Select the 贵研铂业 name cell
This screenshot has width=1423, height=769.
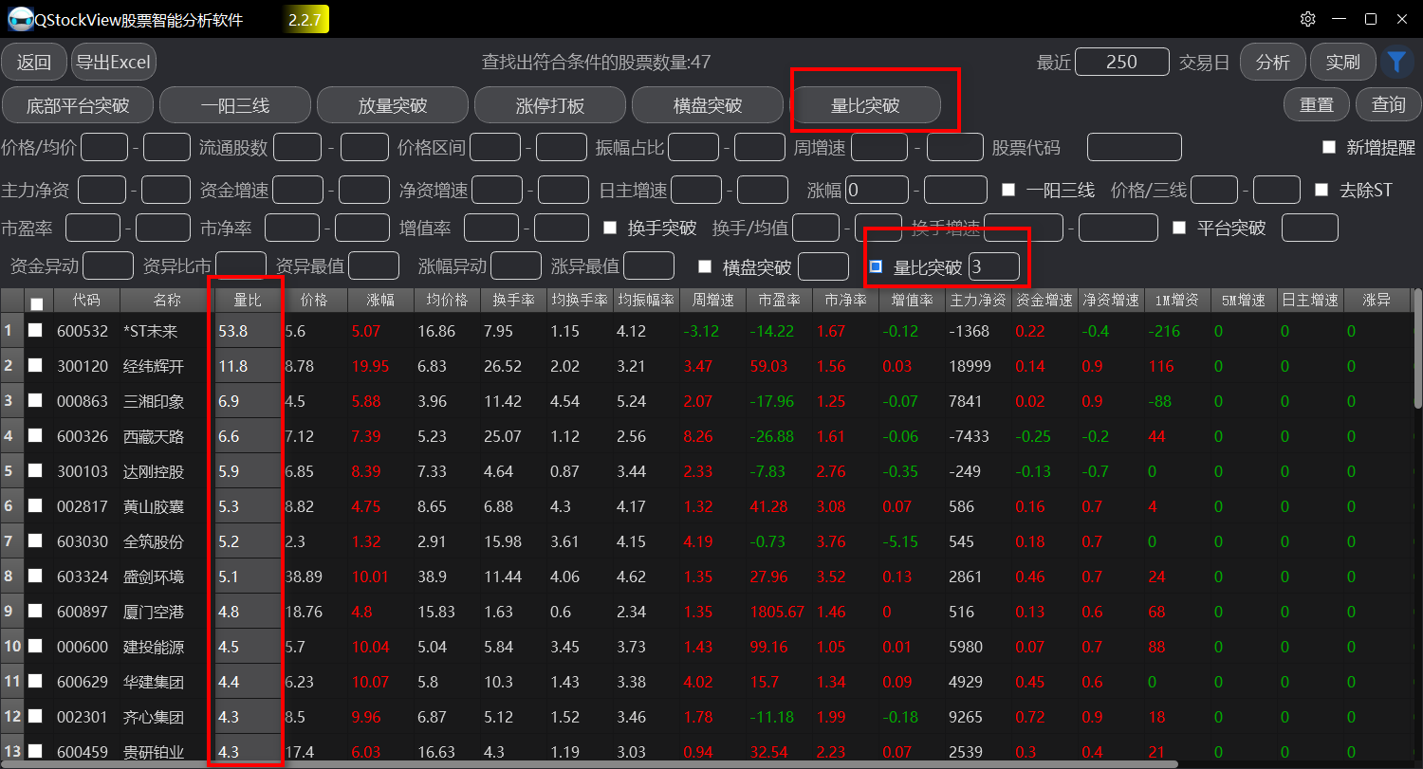[167, 751]
